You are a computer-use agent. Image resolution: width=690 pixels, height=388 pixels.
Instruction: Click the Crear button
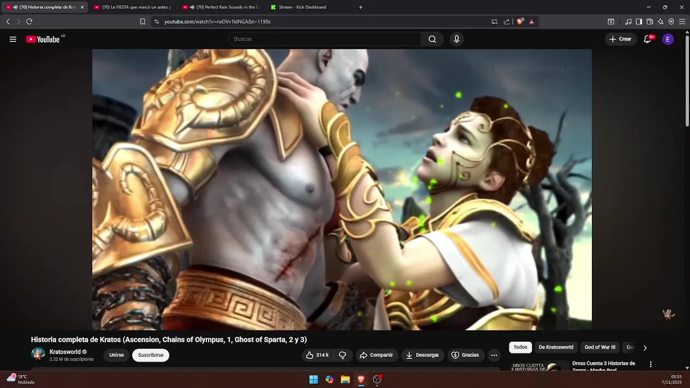pos(620,39)
